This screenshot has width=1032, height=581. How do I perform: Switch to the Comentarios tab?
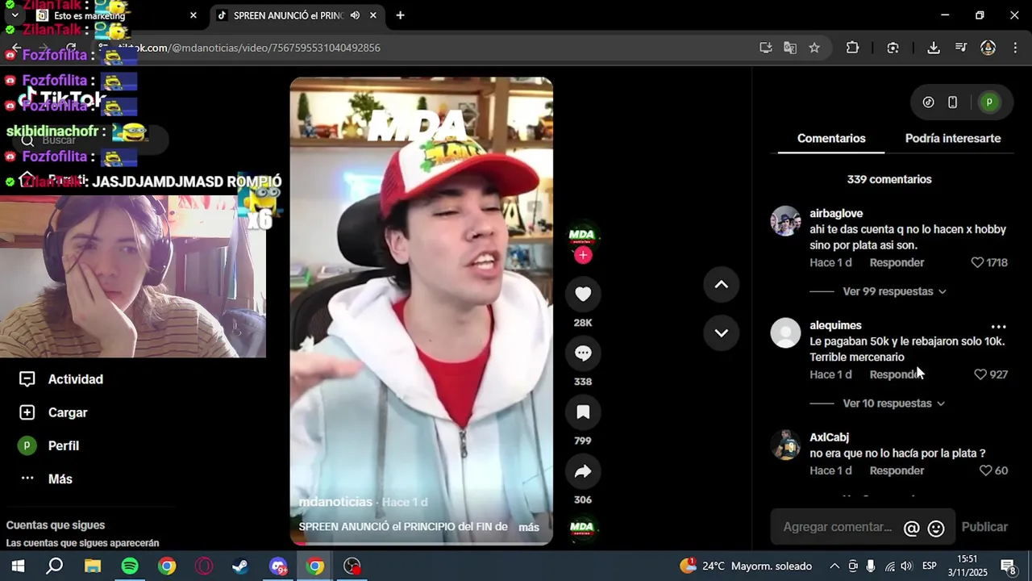pyautogui.click(x=831, y=138)
